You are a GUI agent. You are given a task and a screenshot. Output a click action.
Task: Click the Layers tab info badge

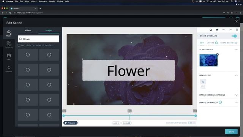pyautogui.click(x=216, y=43)
